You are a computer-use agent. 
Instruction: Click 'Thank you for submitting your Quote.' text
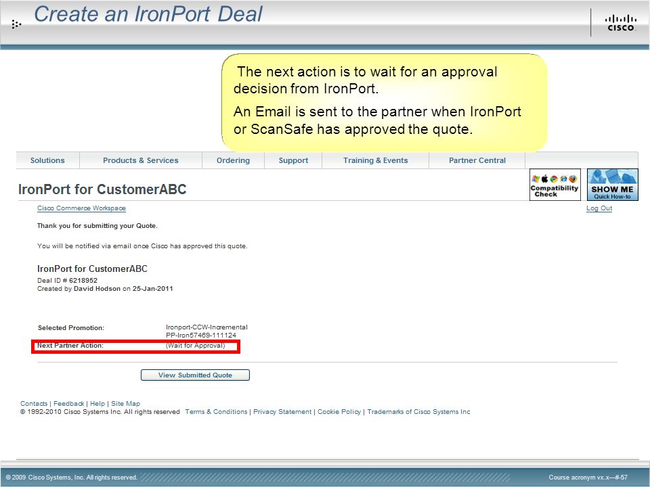pyautogui.click(x=97, y=226)
